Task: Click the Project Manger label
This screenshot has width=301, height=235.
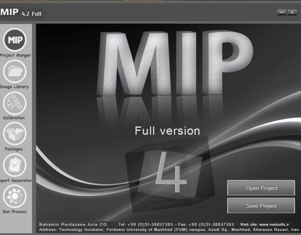Action: 15,55
